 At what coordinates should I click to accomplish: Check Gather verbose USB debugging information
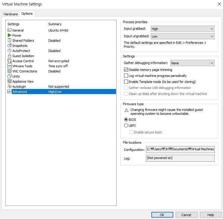[x=126, y=87]
